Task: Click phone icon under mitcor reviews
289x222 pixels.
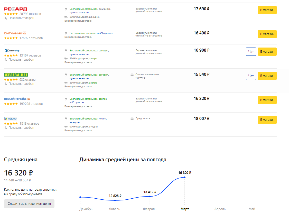Action: [6, 128]
